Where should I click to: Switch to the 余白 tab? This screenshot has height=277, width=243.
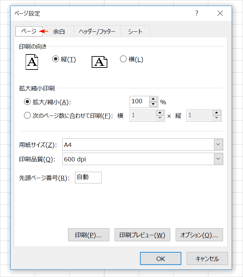tap(59, 31)
